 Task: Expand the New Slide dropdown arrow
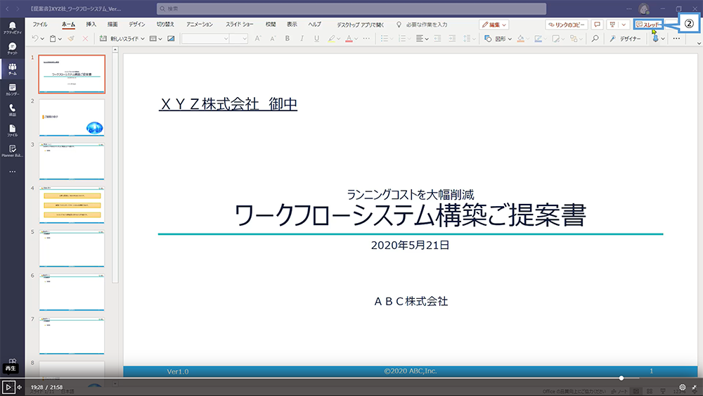tap(143, 39)
